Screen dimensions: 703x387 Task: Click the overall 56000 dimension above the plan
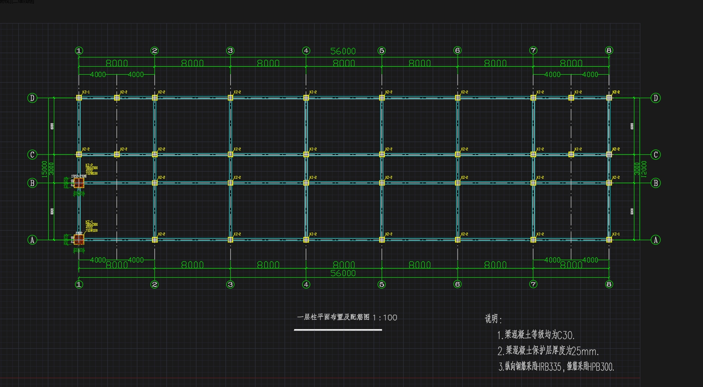[343, 51]
